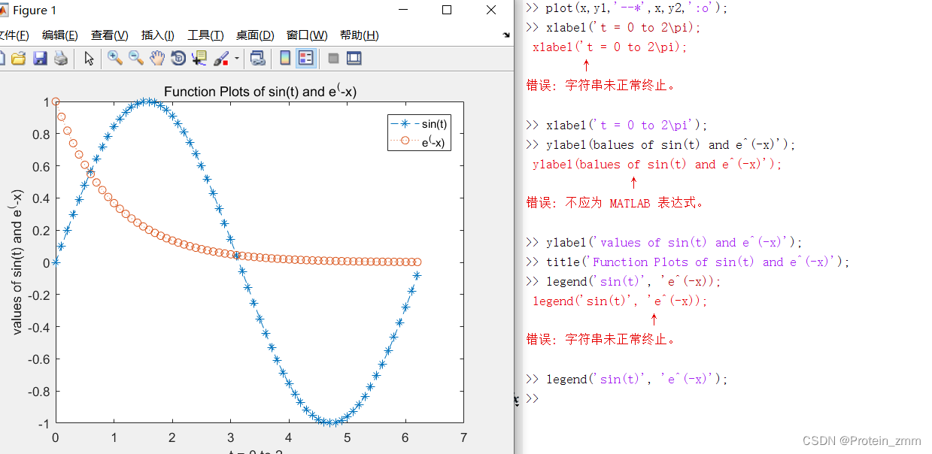Save the figure with the save icon
This screenshot has width=932, height=454.
point(41,58)
